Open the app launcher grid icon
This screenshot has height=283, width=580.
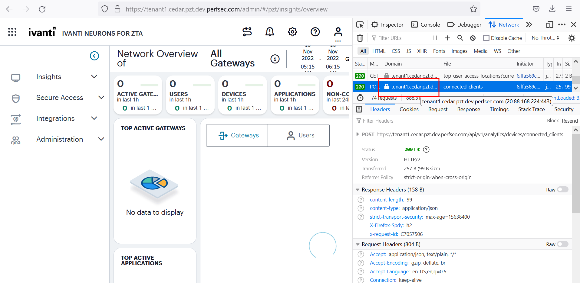point(12,32)
